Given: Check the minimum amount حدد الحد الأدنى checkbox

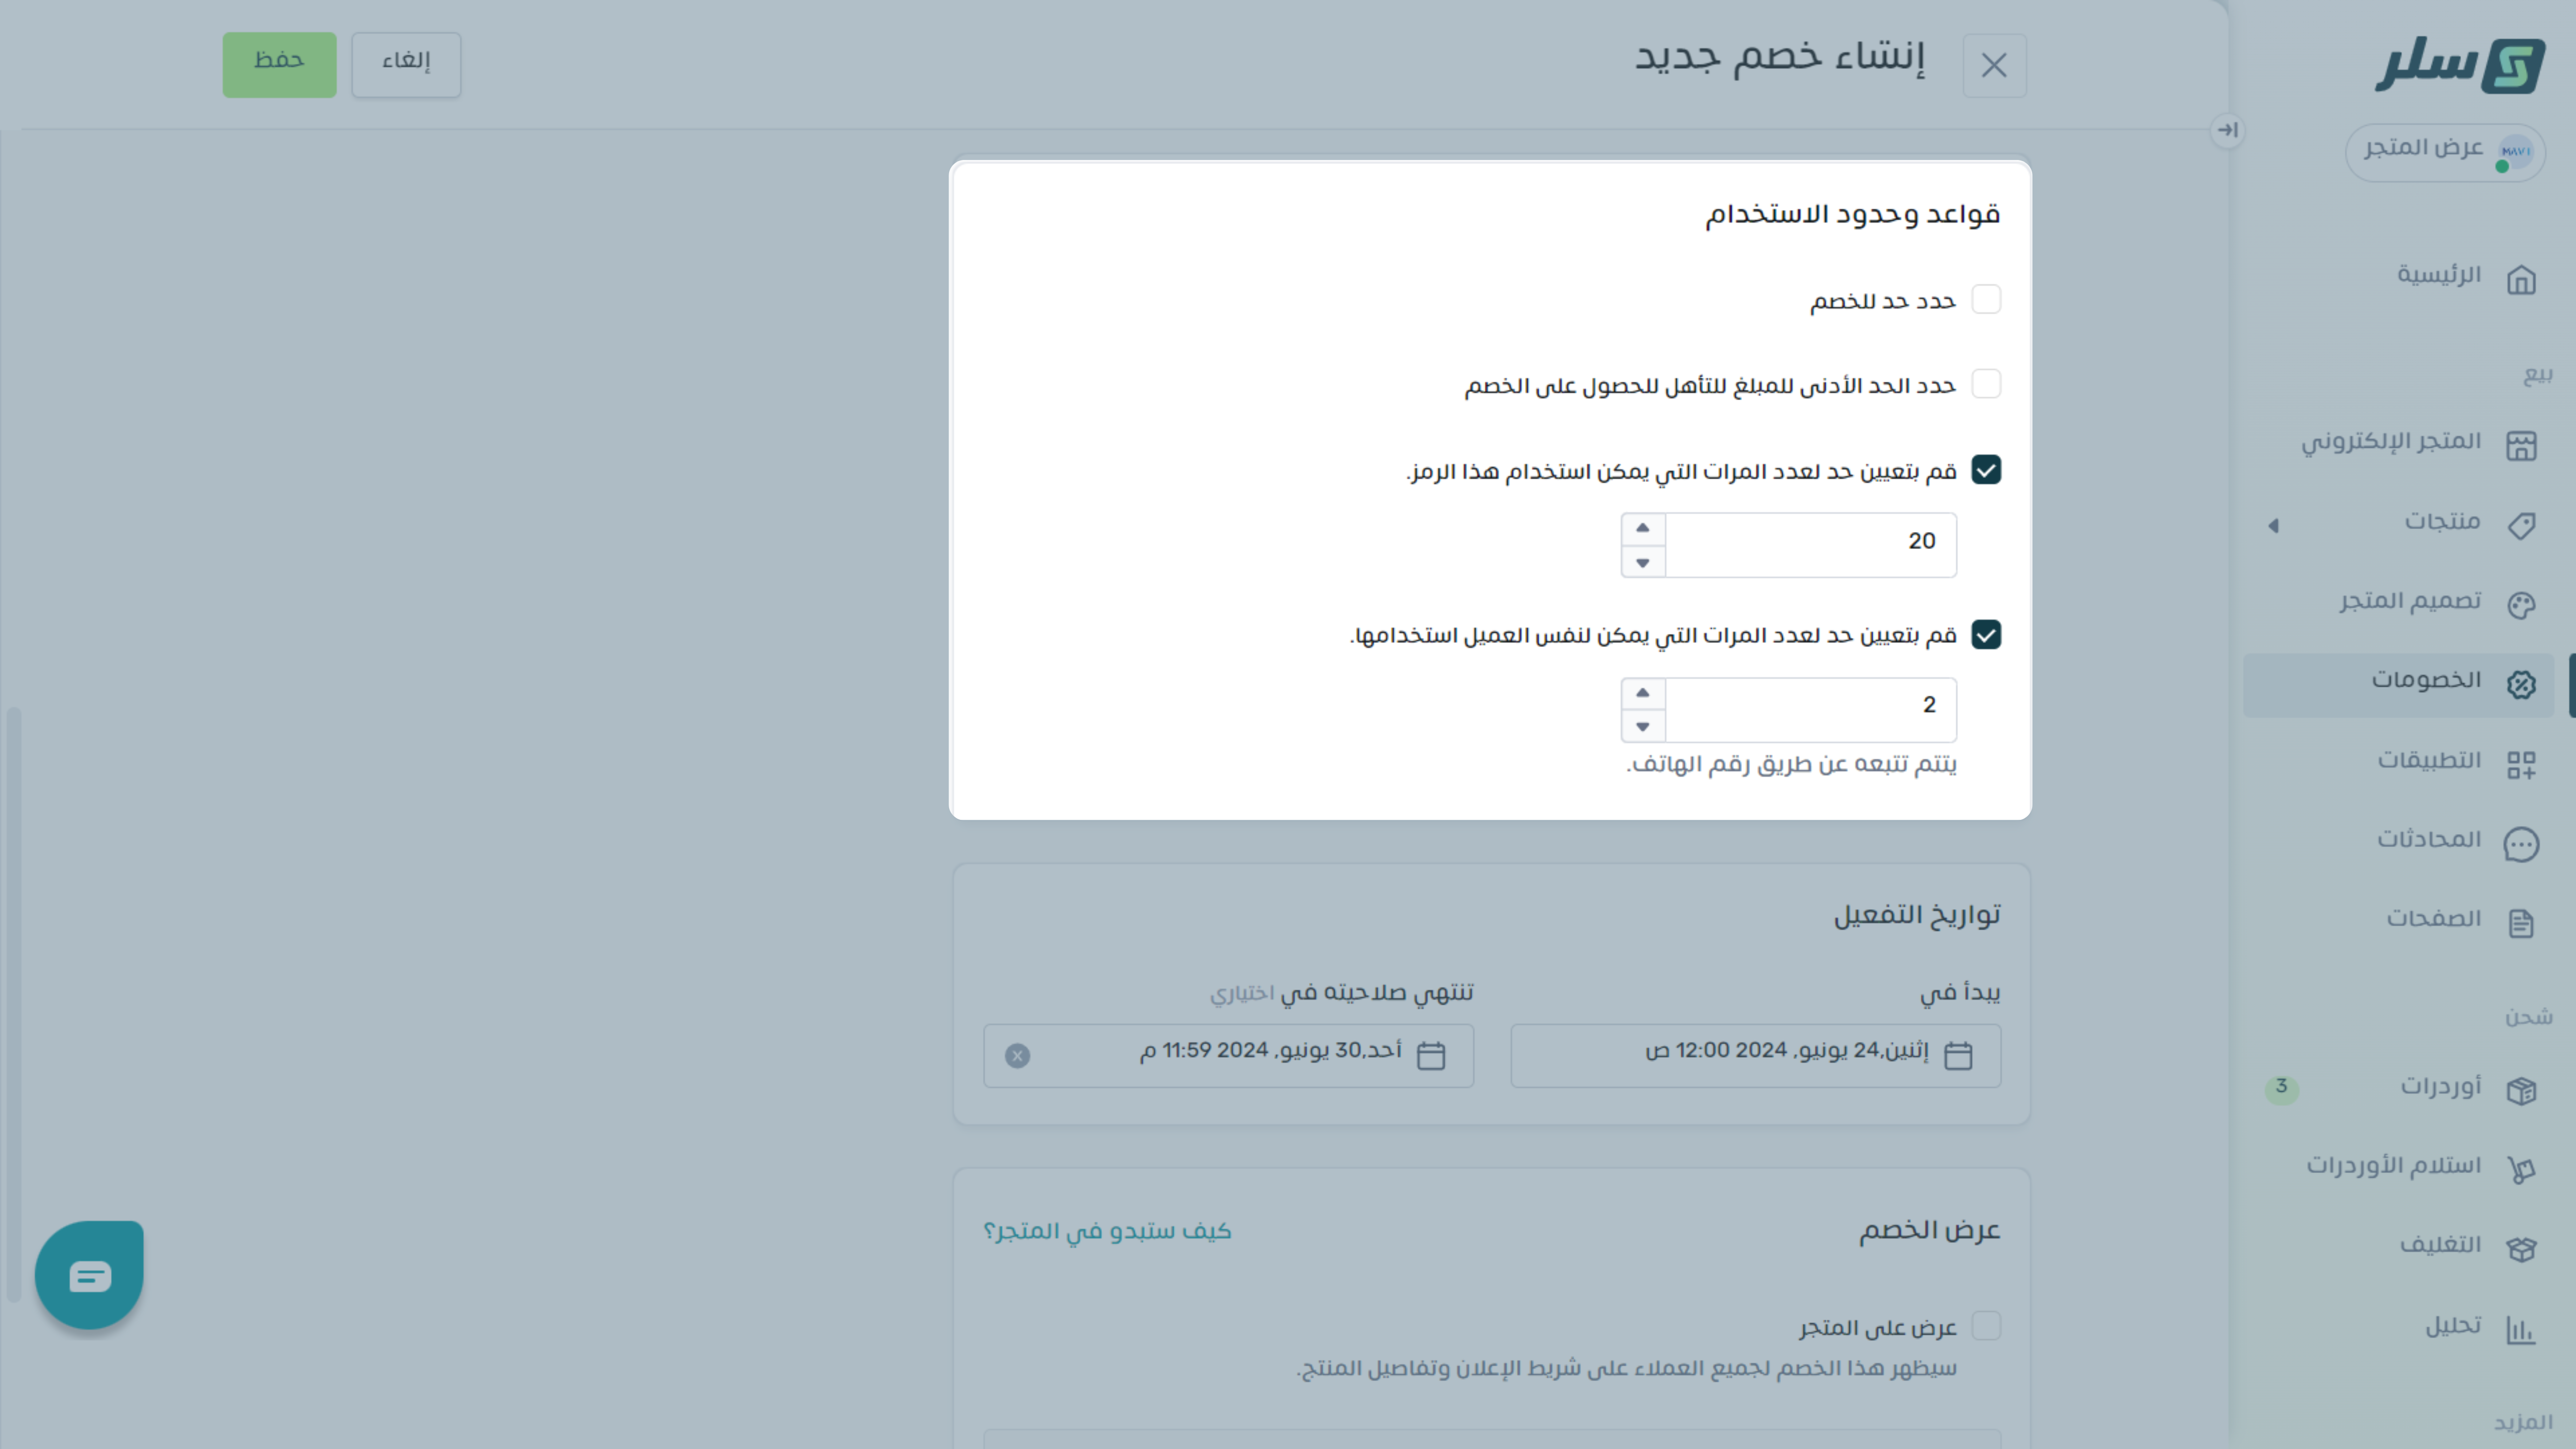Looking at the screenshot, I should (x=1986, y=384).
